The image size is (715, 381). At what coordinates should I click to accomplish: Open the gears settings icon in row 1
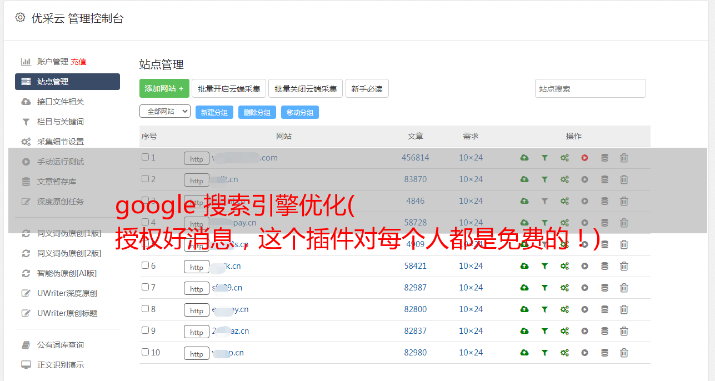tap(564, 158)
